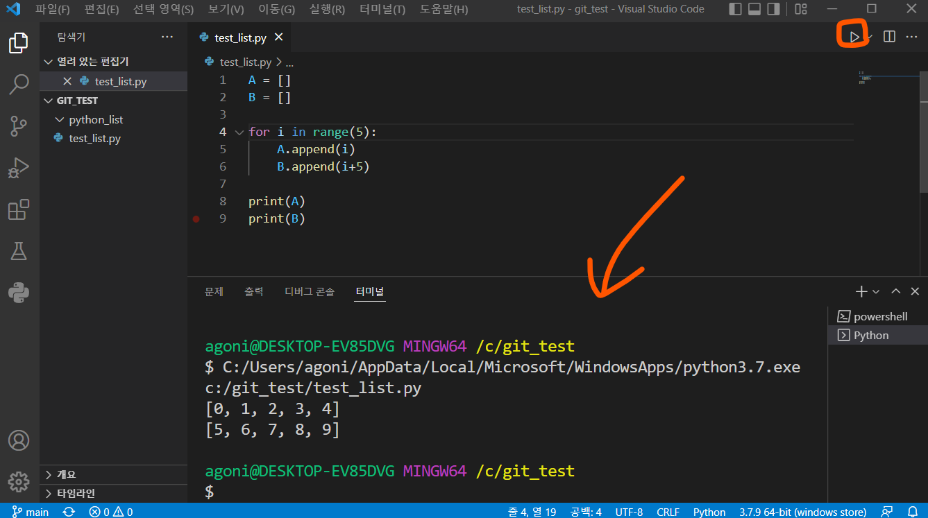Click line and column indicator 줄 4, 열 19
This screenshot has height=518, width=928.
(532, 512)
